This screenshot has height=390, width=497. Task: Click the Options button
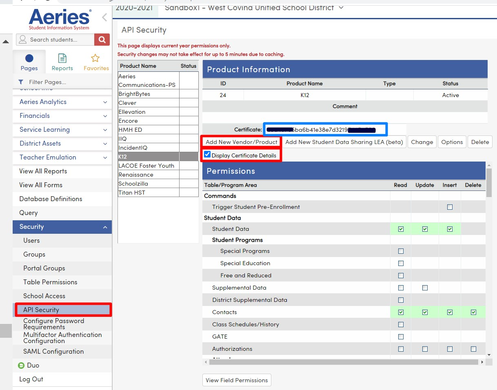tap(452, 142)
